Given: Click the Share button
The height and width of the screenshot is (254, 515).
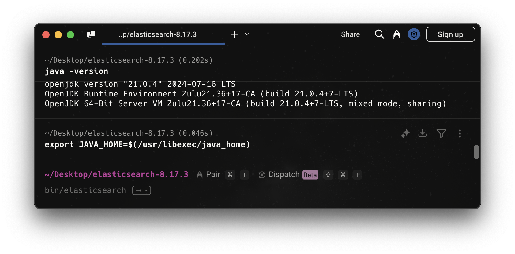Looking at the screenshot, I should click(350, 34).
